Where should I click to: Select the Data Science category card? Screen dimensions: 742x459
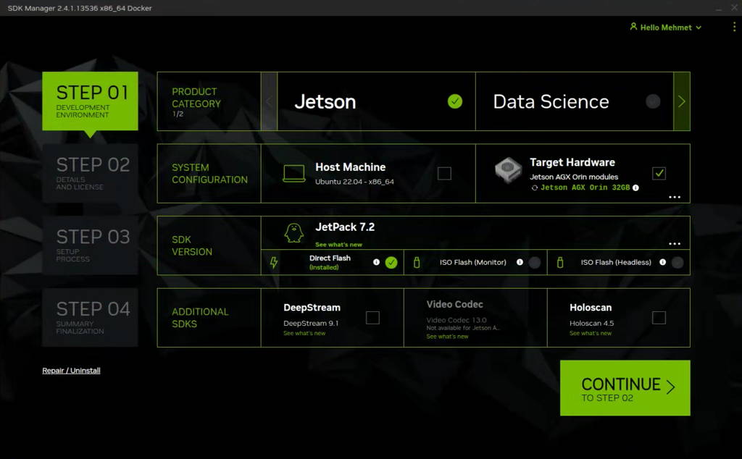(575, 101)
